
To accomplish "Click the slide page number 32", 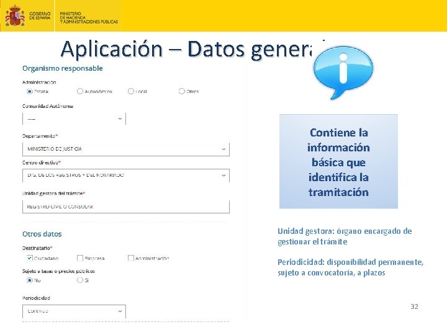I will pyautogui.click(x=414, y=306).
